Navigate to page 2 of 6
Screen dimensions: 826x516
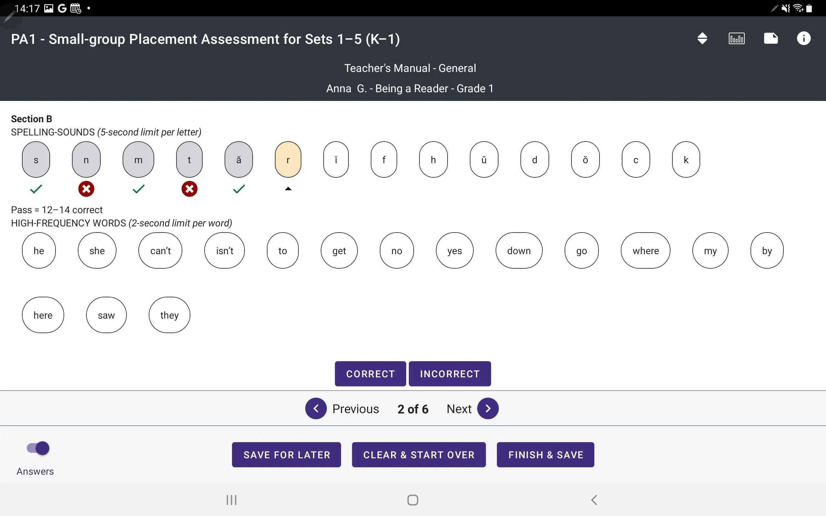pos(413,408)
